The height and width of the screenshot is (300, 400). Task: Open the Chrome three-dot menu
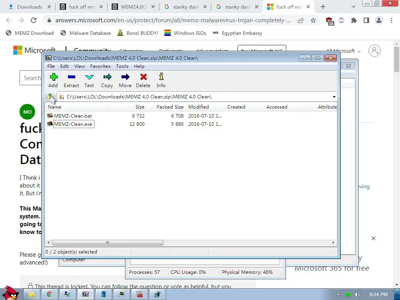[391, 20]
